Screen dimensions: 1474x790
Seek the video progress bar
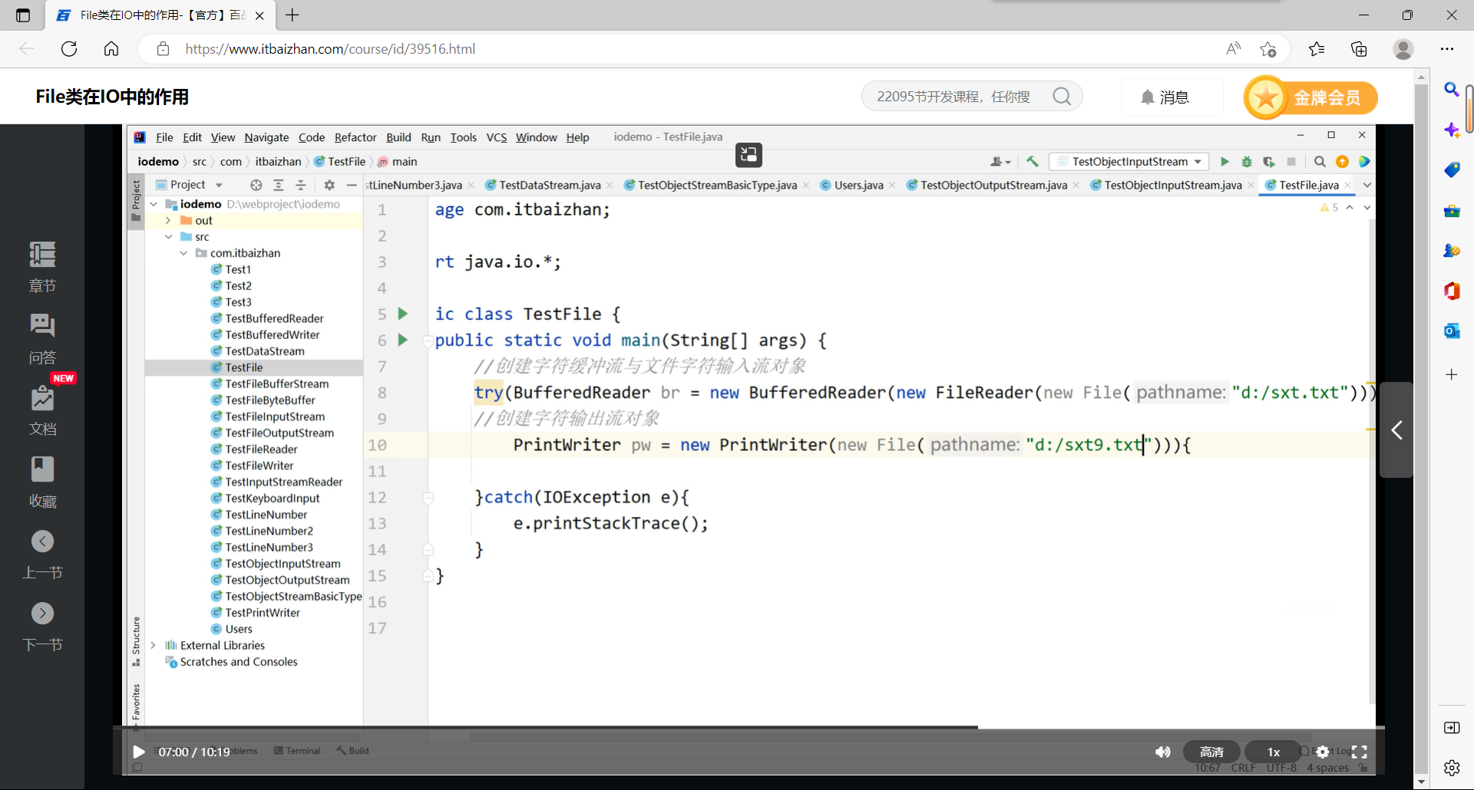point(749,726)
